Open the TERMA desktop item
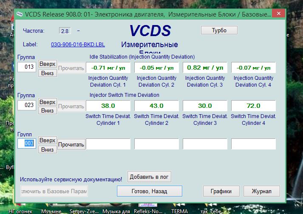Screen dimensions: 303x214 tap(179, 211)
